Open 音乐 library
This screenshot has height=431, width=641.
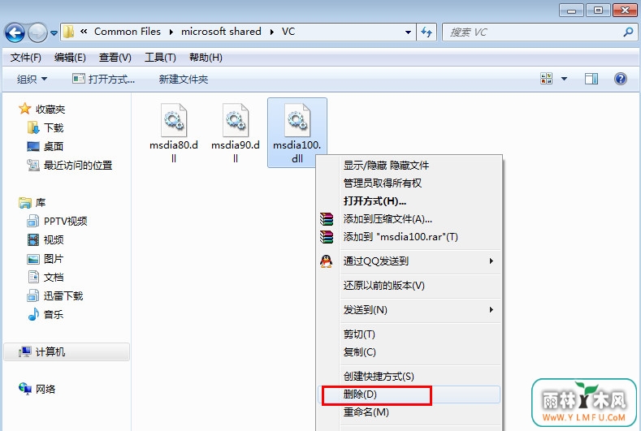(x=45, y=315)
